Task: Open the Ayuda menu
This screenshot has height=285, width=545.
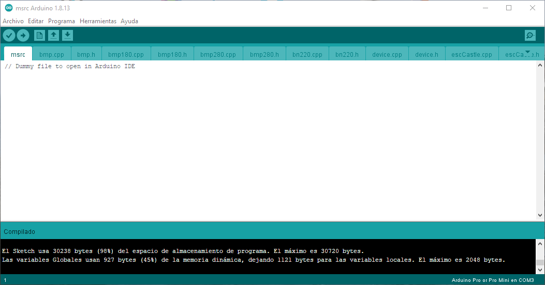Action: click(x=129, y=21)
